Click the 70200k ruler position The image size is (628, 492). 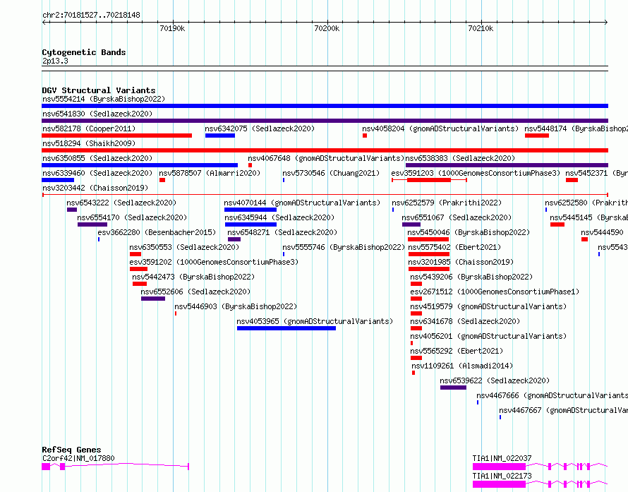click(x=327, y=28)
